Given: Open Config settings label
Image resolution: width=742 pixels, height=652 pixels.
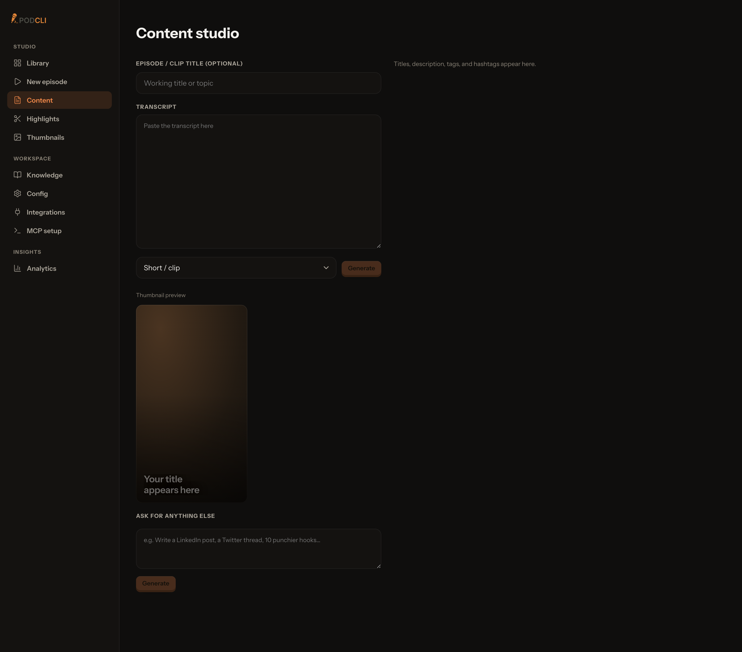Looking at the screenshot, I should tap(37, 194).
